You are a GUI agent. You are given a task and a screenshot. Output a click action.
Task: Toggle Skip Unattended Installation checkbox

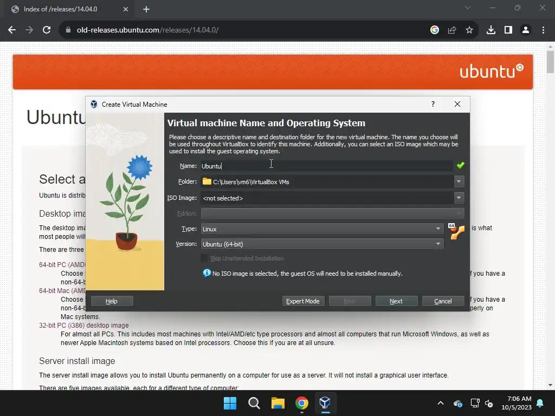(x=204, y=258)
